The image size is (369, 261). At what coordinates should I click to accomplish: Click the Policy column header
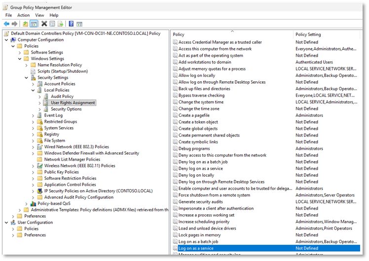pos(179,34)
